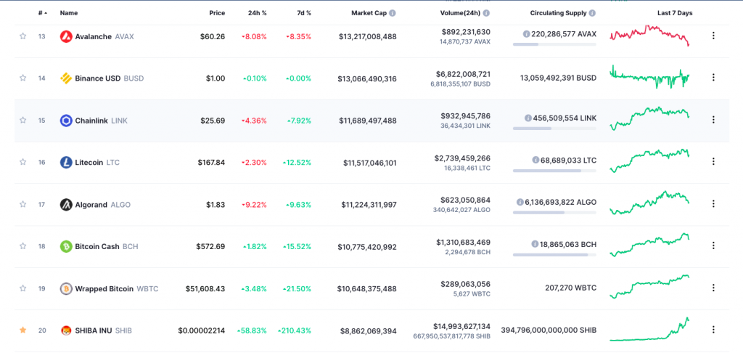Click the Bitcoin Cash logo icon
The image size is (743, 353).
point(66,246)
